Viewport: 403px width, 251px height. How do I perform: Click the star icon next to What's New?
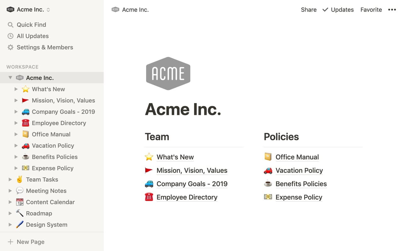tap(25, 89)
